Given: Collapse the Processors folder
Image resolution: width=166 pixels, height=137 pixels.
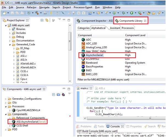Looking at the screenshot, I should point(6,106).
